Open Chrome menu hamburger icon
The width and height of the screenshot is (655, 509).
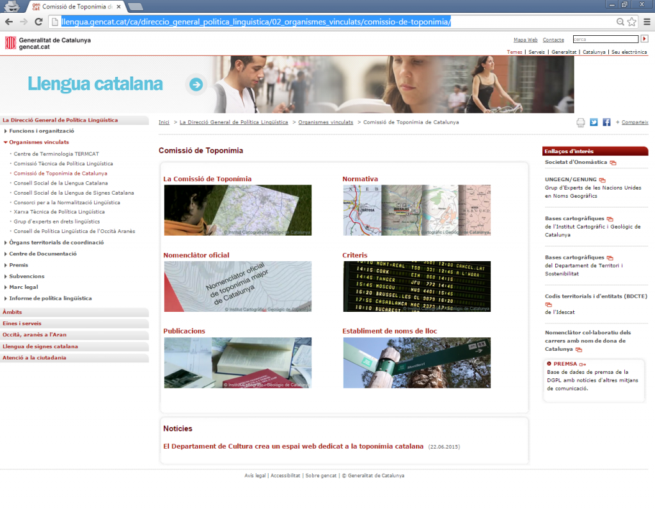point(646,22)
